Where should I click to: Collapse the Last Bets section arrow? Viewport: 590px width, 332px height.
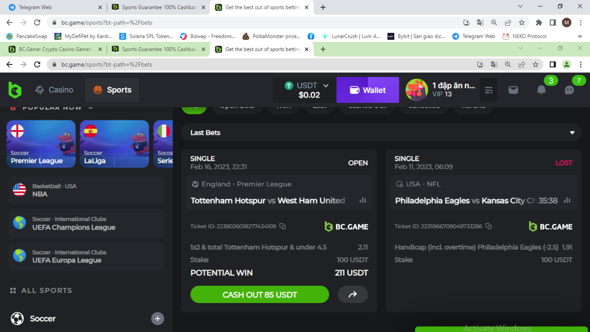point(572,133)
